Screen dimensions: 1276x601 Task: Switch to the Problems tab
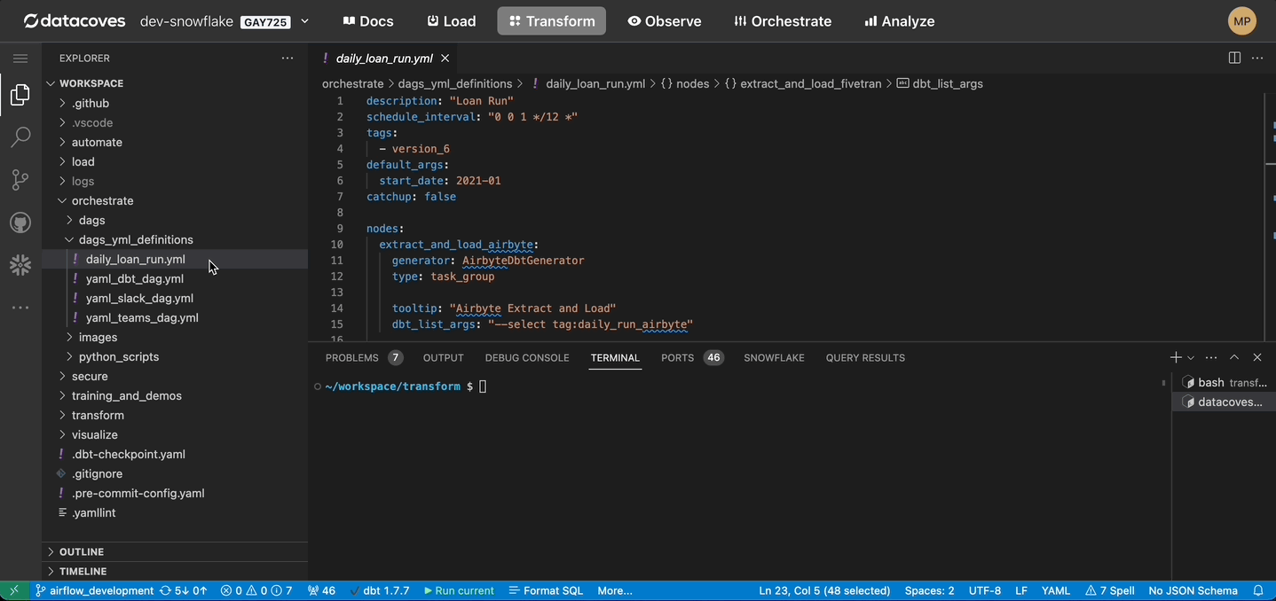[364, 358]
